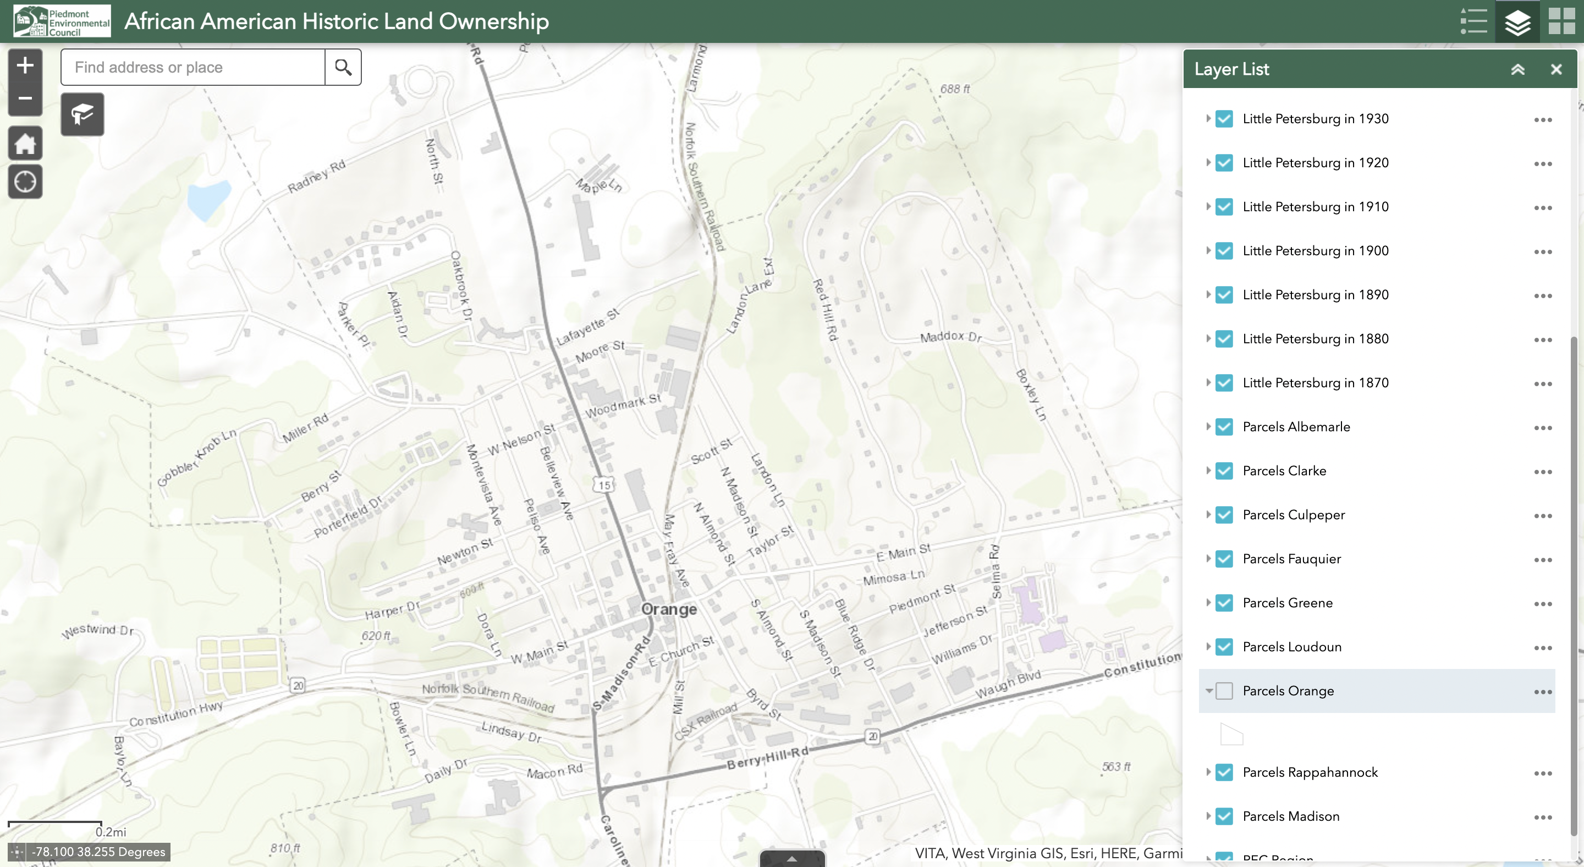The image size is (1584, 867).
Task: Collapse the Layer List panel
Action: tap(1517, 69)
